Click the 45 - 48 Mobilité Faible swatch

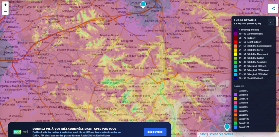pyautogui.click(x=235, y=58)
